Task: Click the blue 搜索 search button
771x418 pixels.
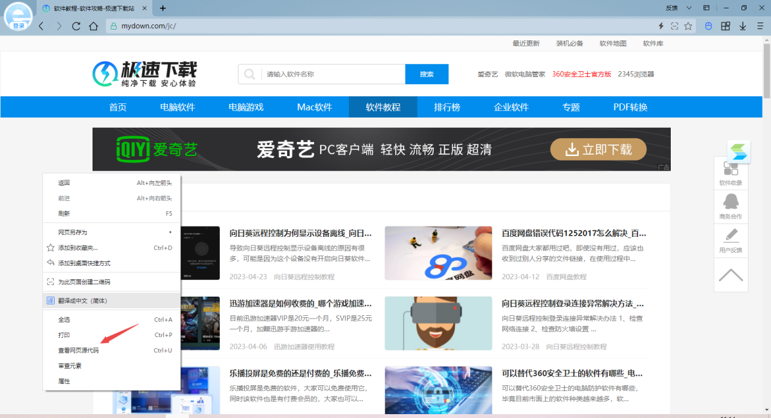Action: (427, 74)
